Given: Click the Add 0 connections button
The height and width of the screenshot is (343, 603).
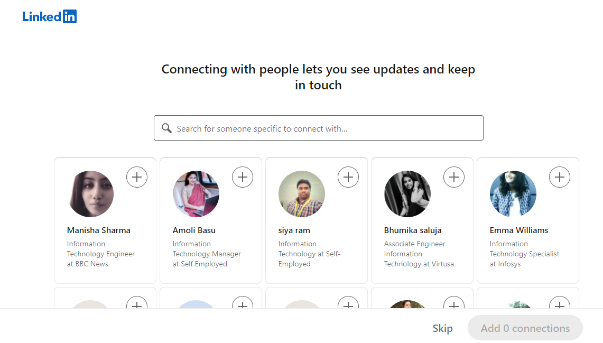Looking at the screenshot, I should pos(525,328).
